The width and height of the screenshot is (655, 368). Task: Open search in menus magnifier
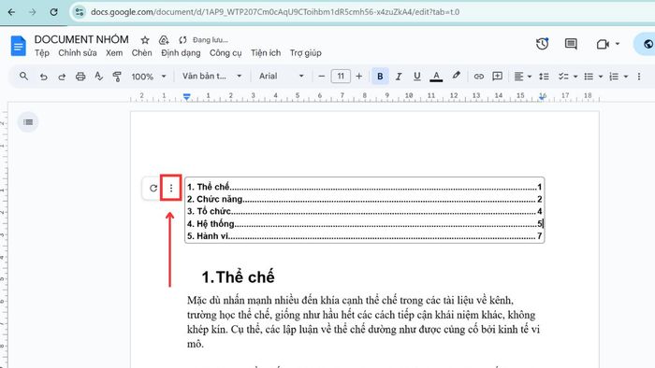(x=23, y=77)
